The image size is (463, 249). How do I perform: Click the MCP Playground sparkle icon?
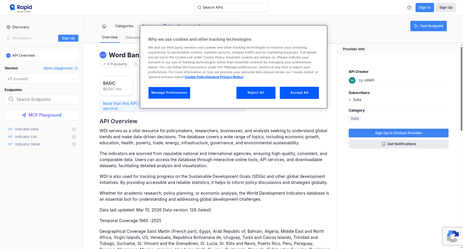click(24, 115)
